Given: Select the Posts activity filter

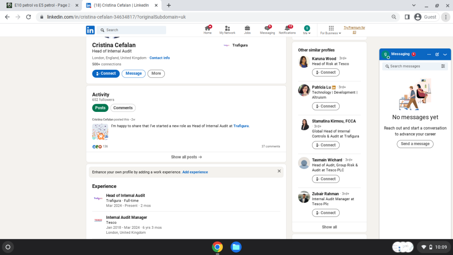Looking at the screenshot, I should [100, 108].
